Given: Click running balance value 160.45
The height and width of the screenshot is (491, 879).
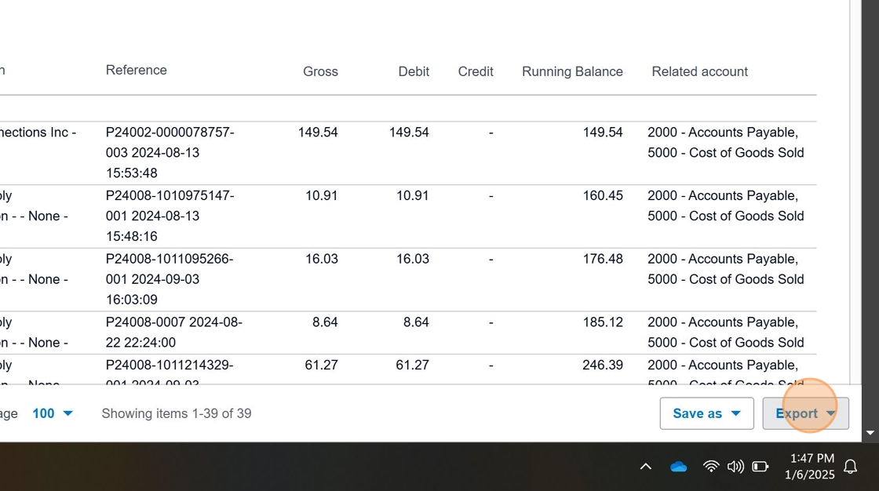Looking at the screenshot, I should (603, 195).
